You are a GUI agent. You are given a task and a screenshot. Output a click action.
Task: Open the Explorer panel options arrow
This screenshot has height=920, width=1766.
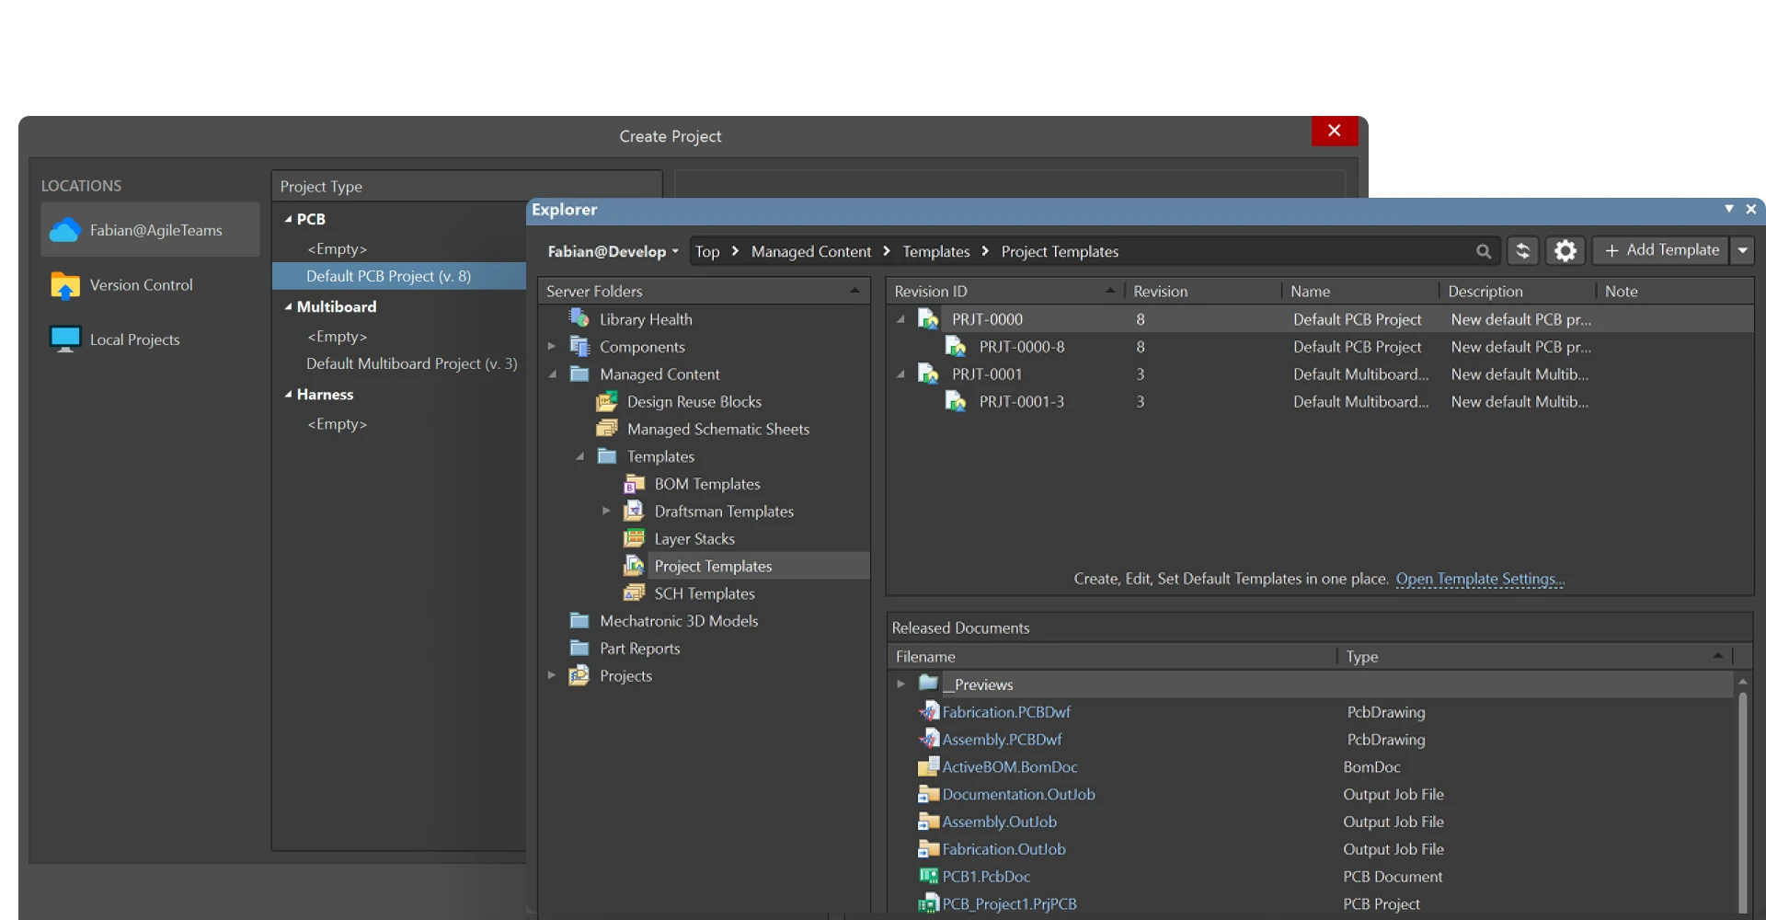coord(1729,209)
